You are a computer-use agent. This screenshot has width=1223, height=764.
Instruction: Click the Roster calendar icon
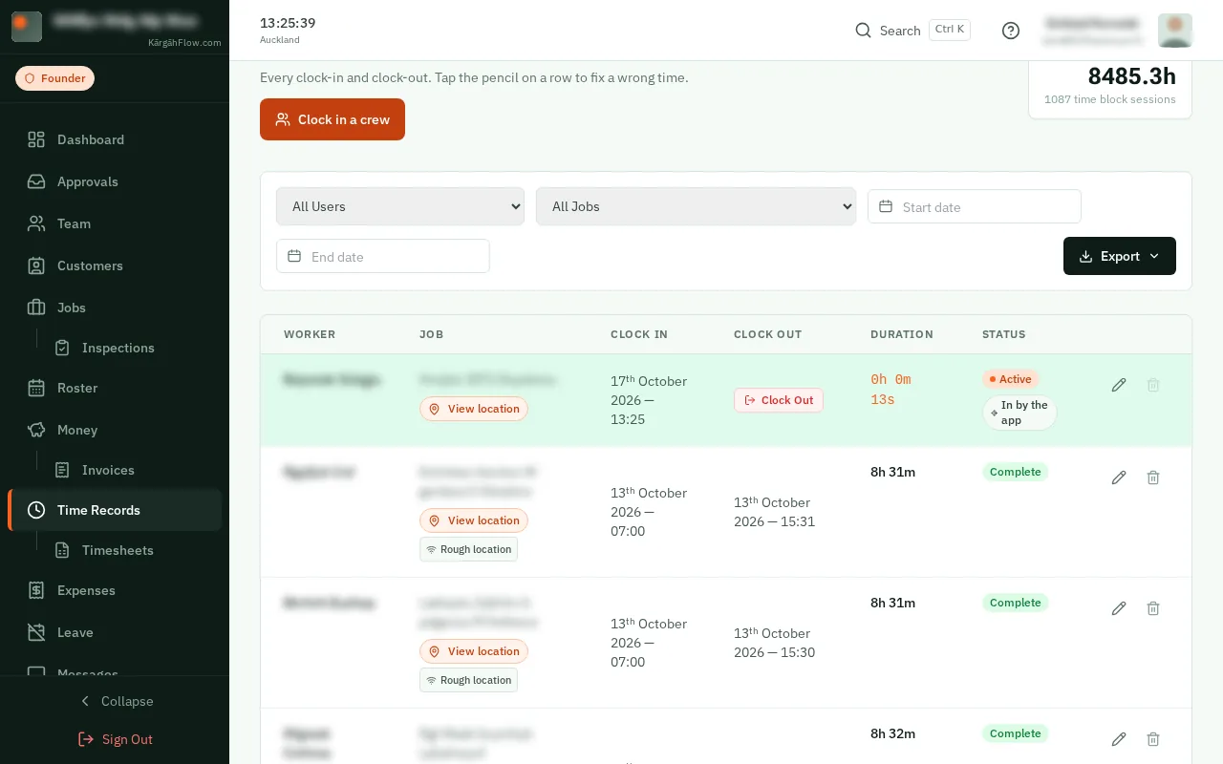coord(36,388)
